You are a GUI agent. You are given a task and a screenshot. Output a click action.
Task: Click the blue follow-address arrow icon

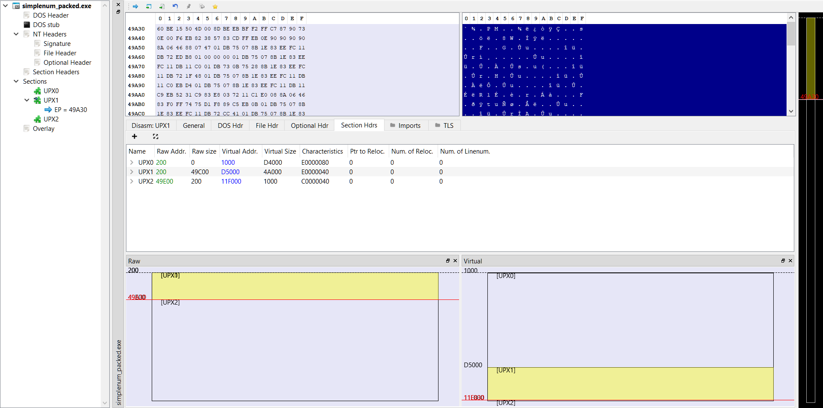[135, 6]
